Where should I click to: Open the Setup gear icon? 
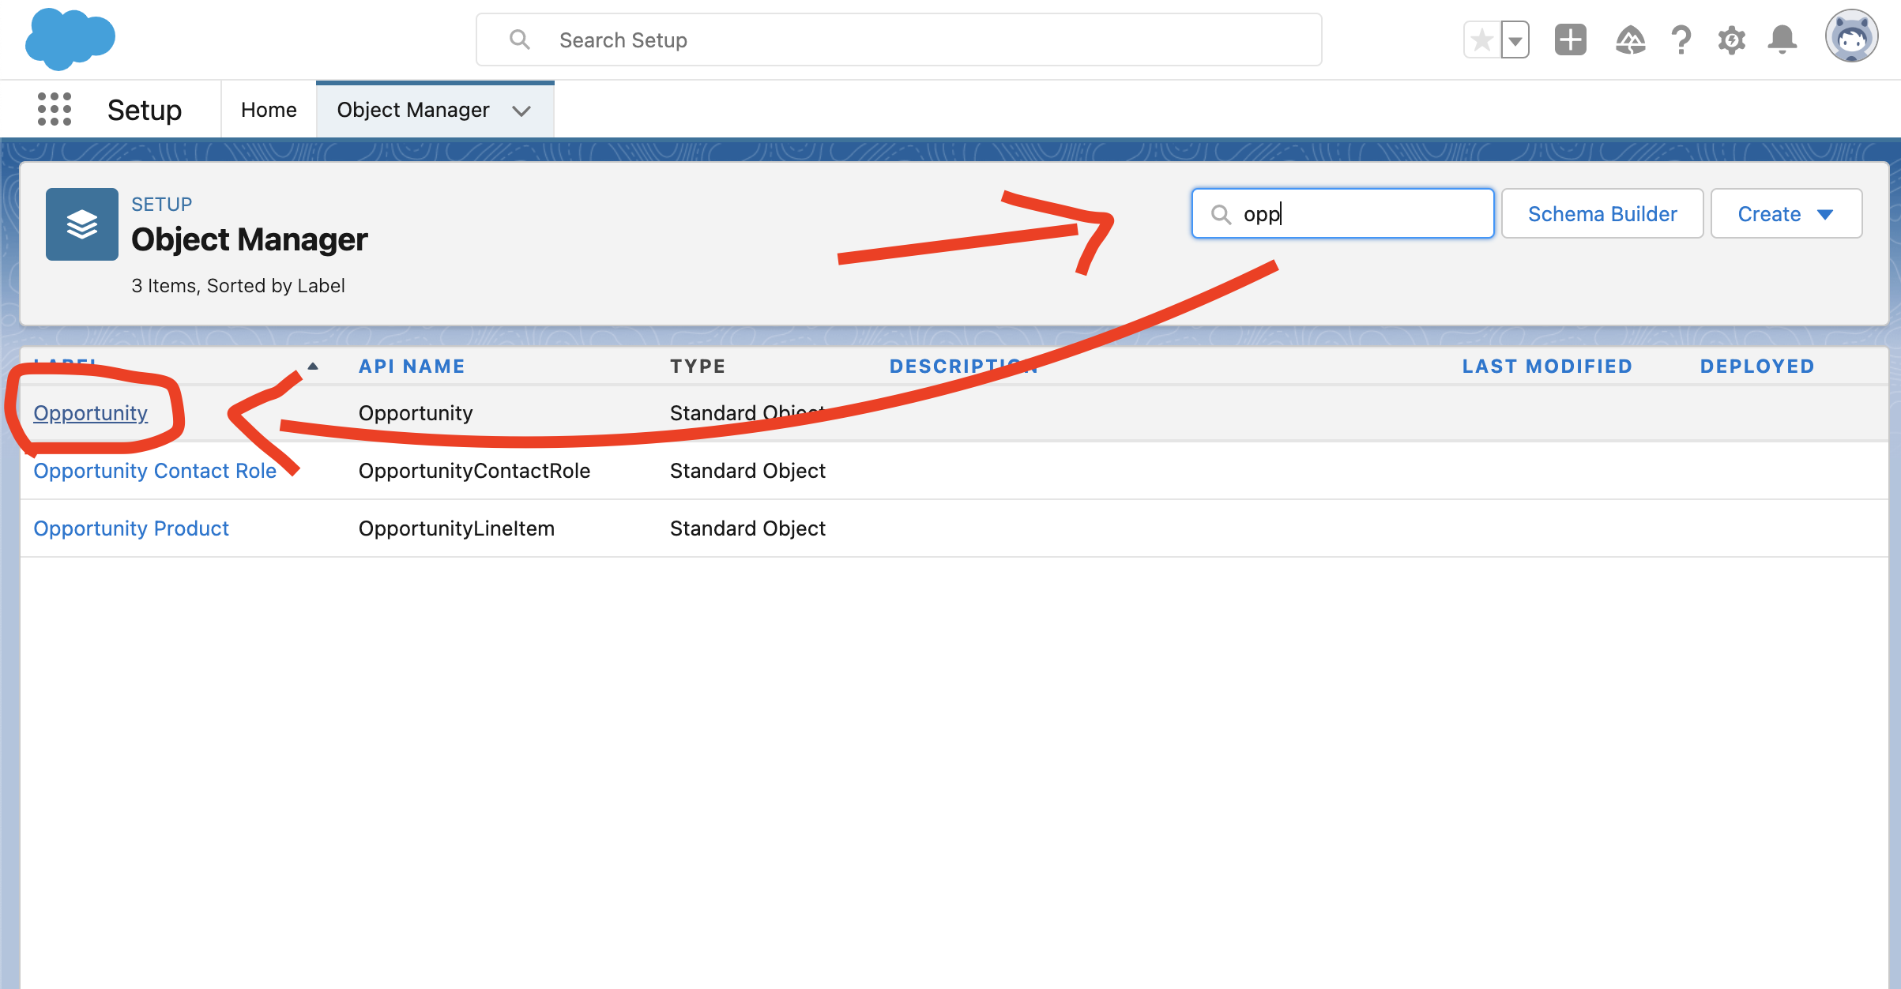tap(1731, 39)
